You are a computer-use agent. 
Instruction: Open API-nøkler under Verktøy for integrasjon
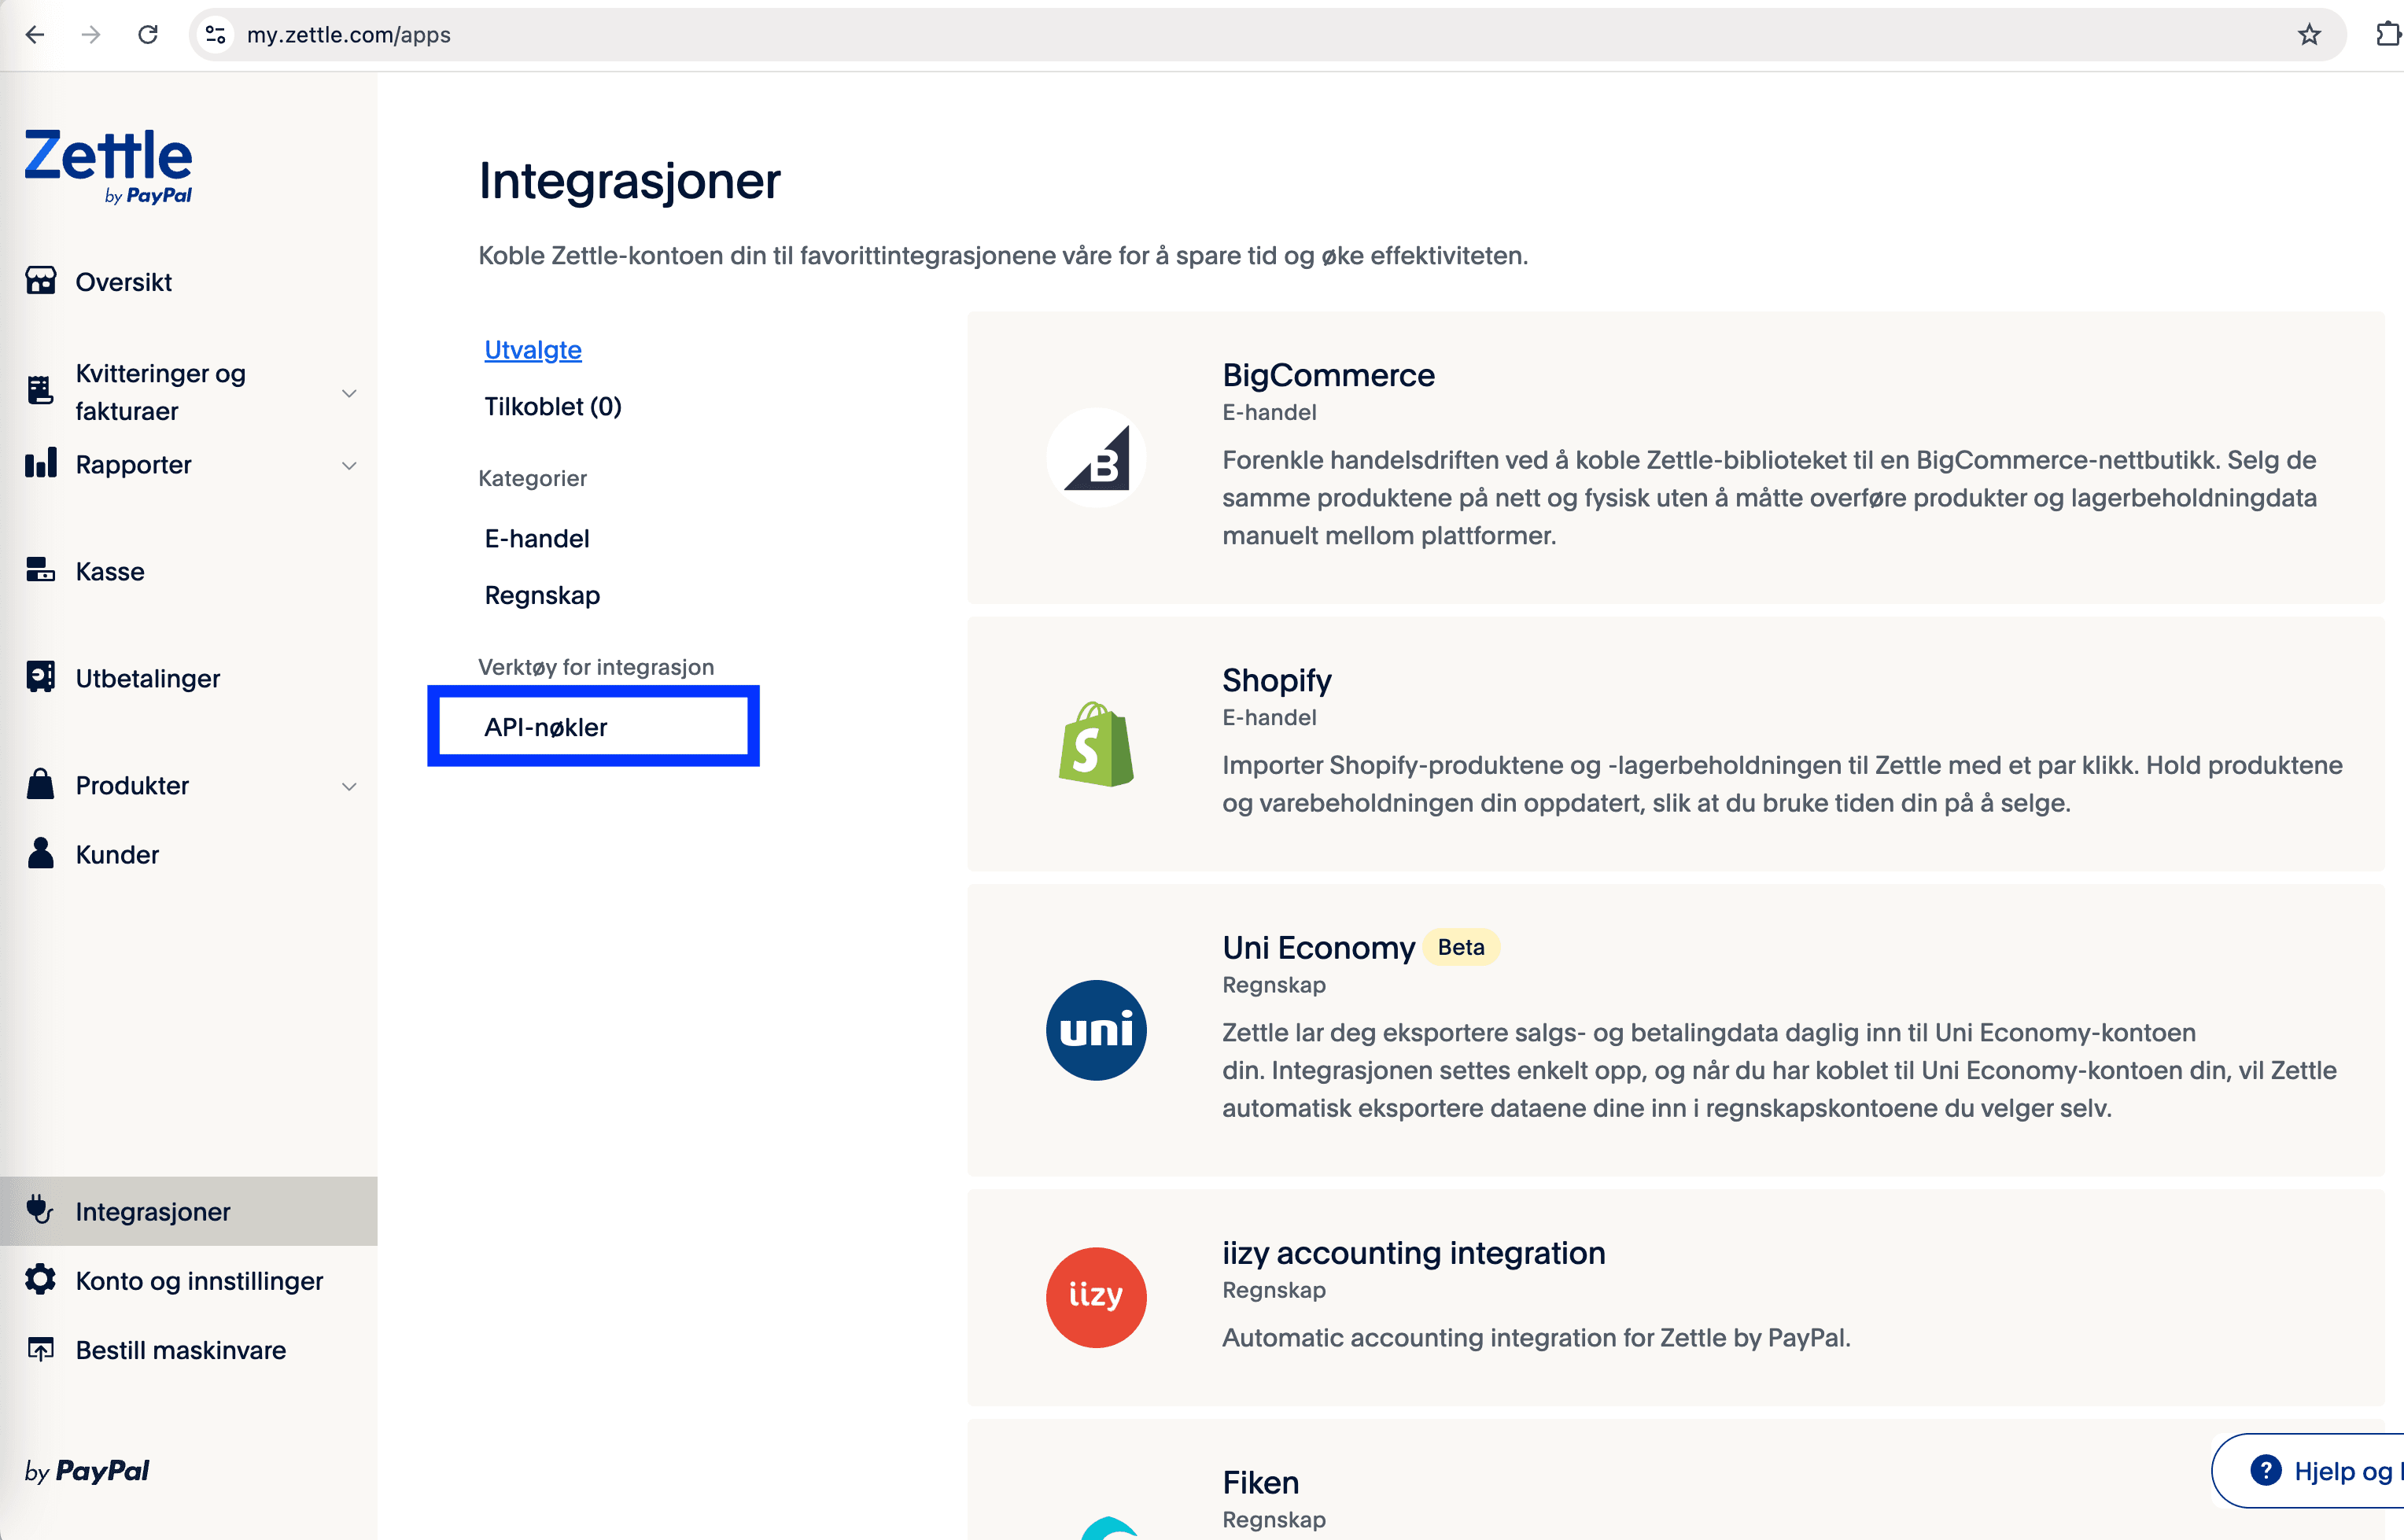pyautogui.click(x=546, y=727)
